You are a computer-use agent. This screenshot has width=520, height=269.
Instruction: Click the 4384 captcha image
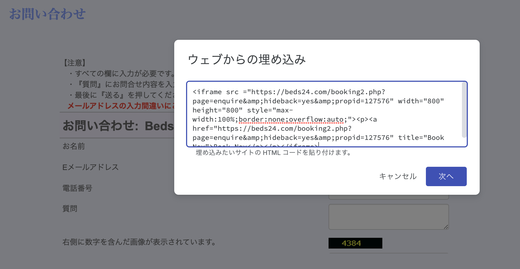click(355, 243)
